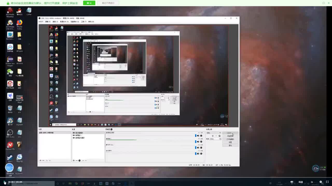The width and height of the screenshot is (332, 186).
Task: Open settings gear of second mixer channel
Action: (x=201, y=142)
